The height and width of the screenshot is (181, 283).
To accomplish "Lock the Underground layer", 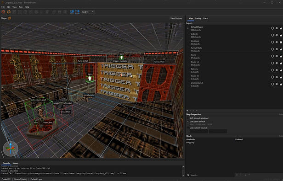I will pyautogui.click(x=281, y=84).
